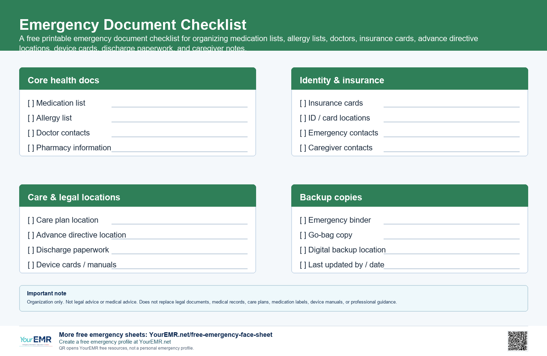Tick the Digital backup location checkbox
The width and height of the screenshot is (547, 356).
[x=303, y=250]
